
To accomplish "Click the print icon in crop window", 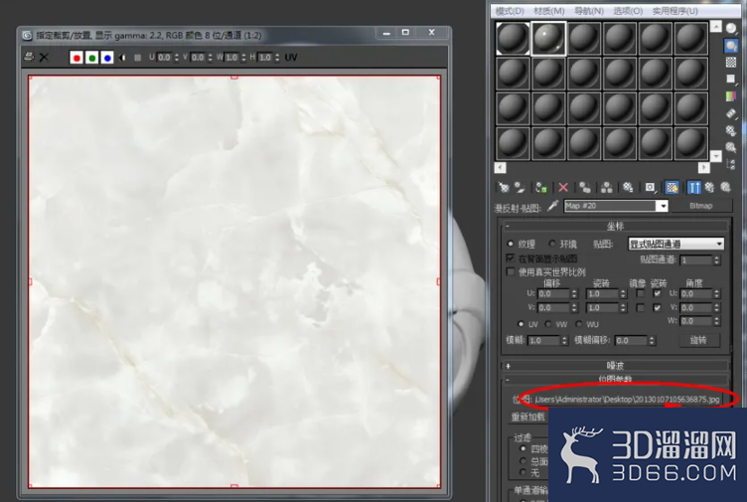I will tap(29, 58).
